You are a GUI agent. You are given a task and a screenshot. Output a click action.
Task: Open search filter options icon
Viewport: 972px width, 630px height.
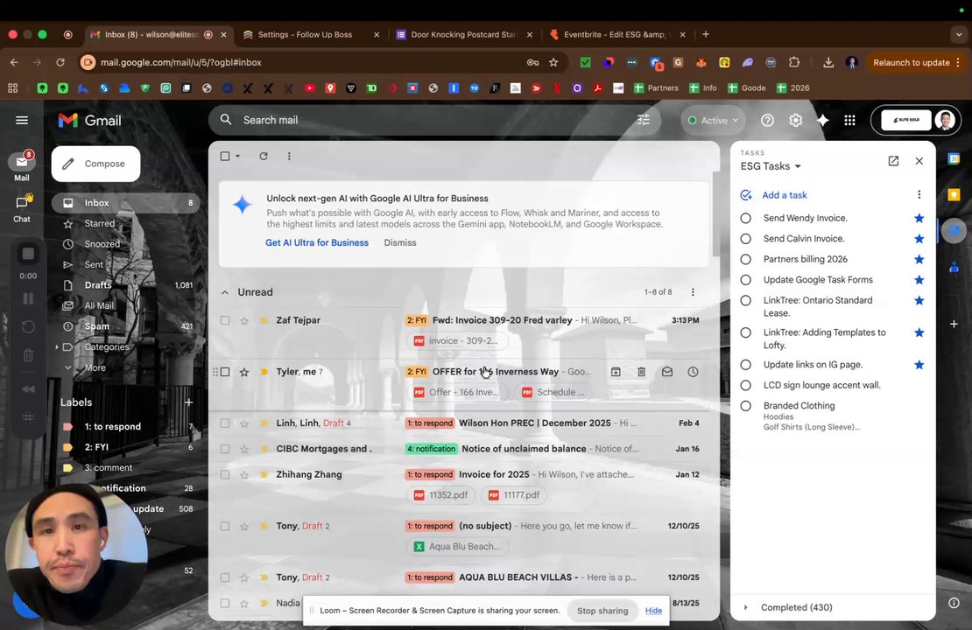click(644, 120)
